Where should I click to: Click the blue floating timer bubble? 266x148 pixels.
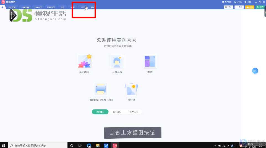(255, 71)
